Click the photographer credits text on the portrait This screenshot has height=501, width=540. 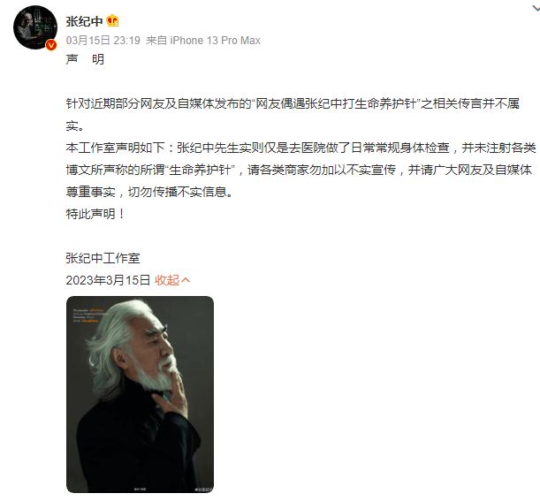(x=89, y=315)
